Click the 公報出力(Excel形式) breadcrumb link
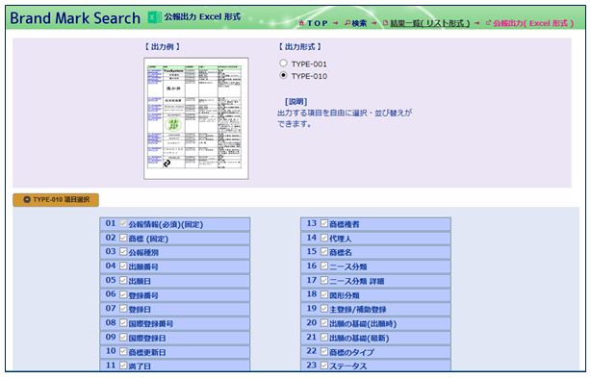 [533, 23]
